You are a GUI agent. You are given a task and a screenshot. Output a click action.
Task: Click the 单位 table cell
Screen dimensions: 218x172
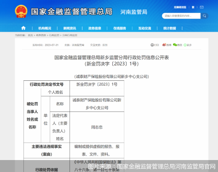(x=45, y=119)
